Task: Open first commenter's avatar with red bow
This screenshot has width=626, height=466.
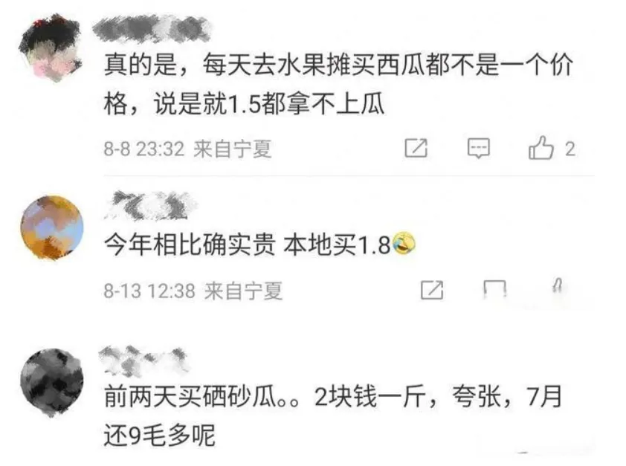Action: pyautogui.click(x=51, y=48)
